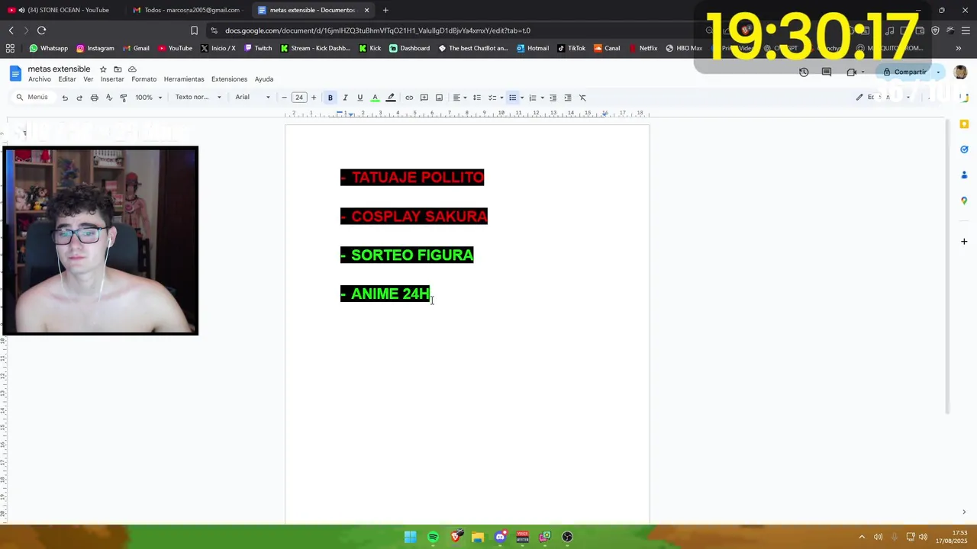Open the Arial font dropdown
The height and width of the screenshot is (549, 977).
click(x=253, y=98)
